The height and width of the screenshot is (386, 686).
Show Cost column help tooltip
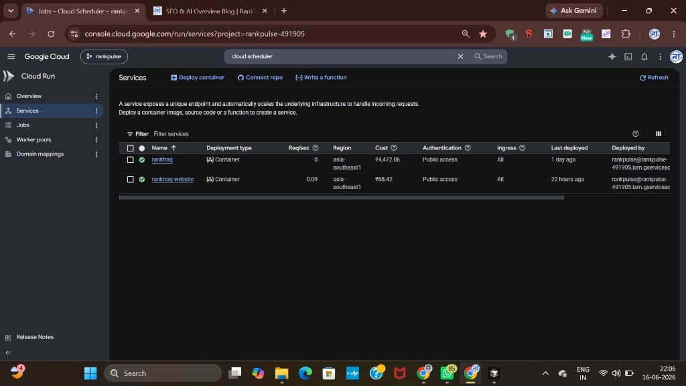tap(394, 148)
